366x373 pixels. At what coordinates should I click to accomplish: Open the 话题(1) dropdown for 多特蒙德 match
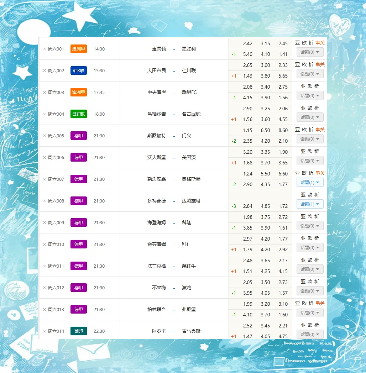tap(310, 204)
